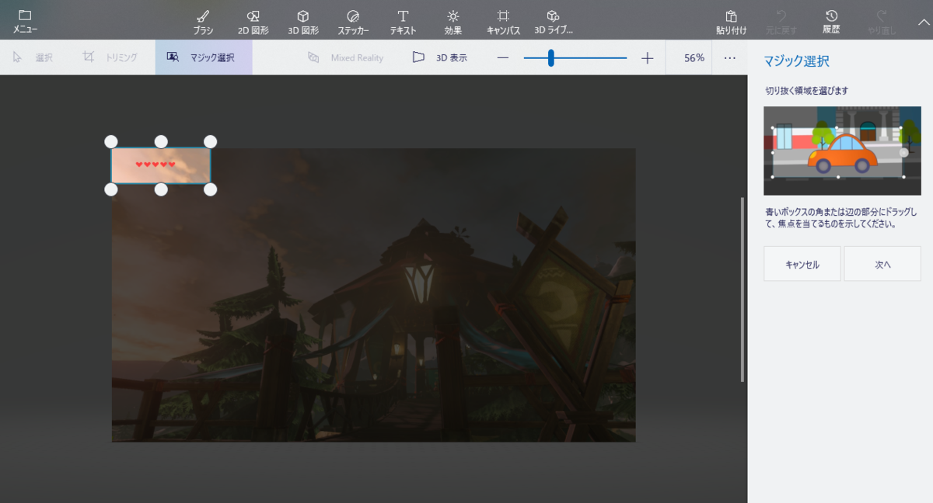Click the canvas vertical scrollbar
Viewport: 933px width, 503px height.
(743, 290)
